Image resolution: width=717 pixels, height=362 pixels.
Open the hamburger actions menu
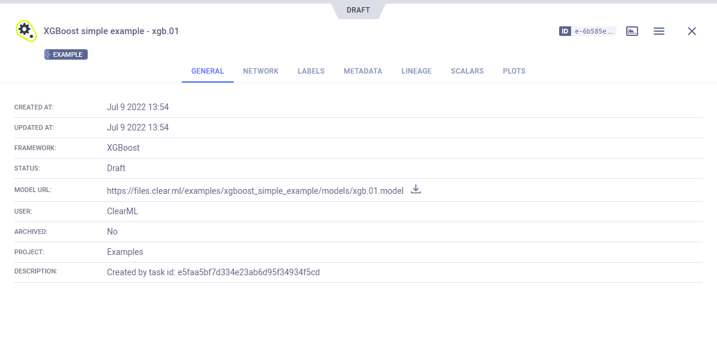click(659, 31)
